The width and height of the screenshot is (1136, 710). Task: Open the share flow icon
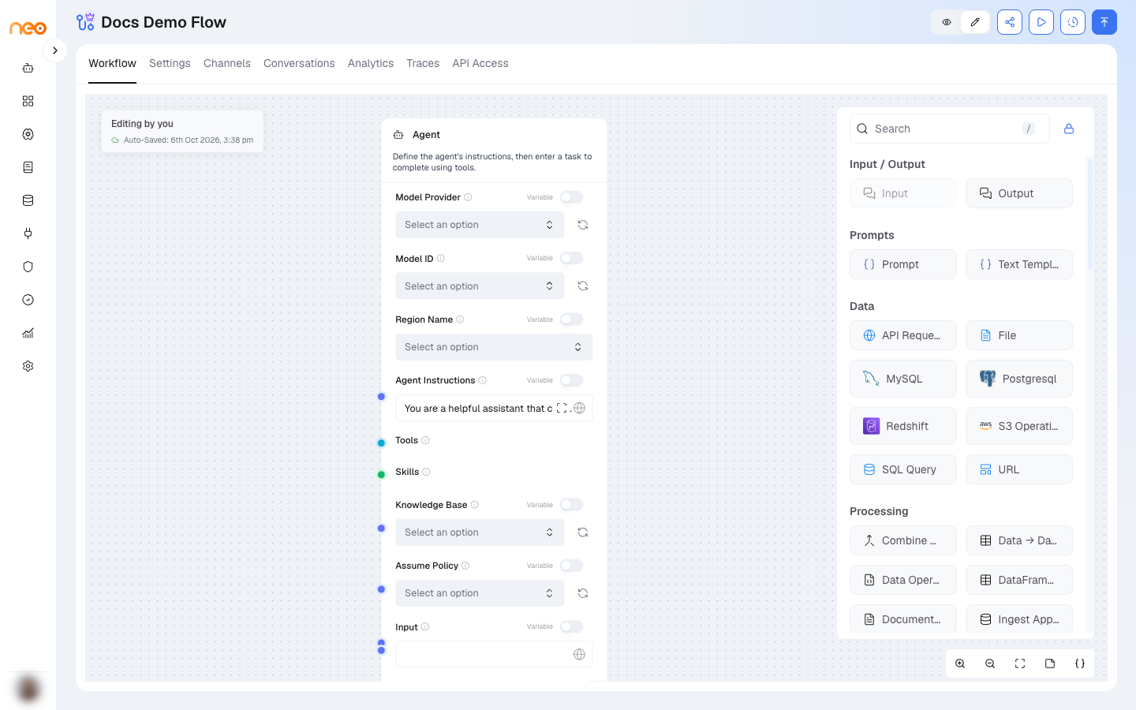(1010, 22)
